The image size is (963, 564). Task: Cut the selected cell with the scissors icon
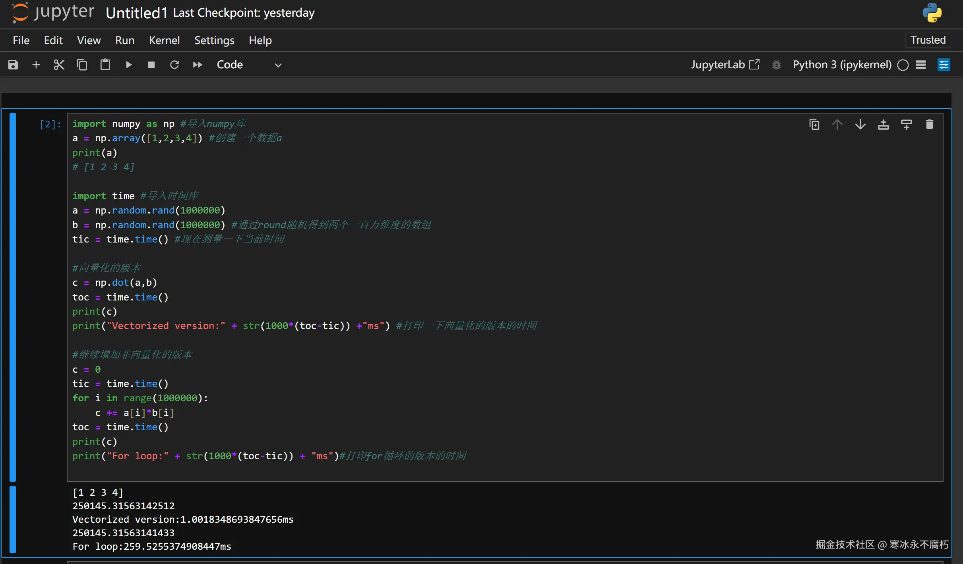[59, 65]
